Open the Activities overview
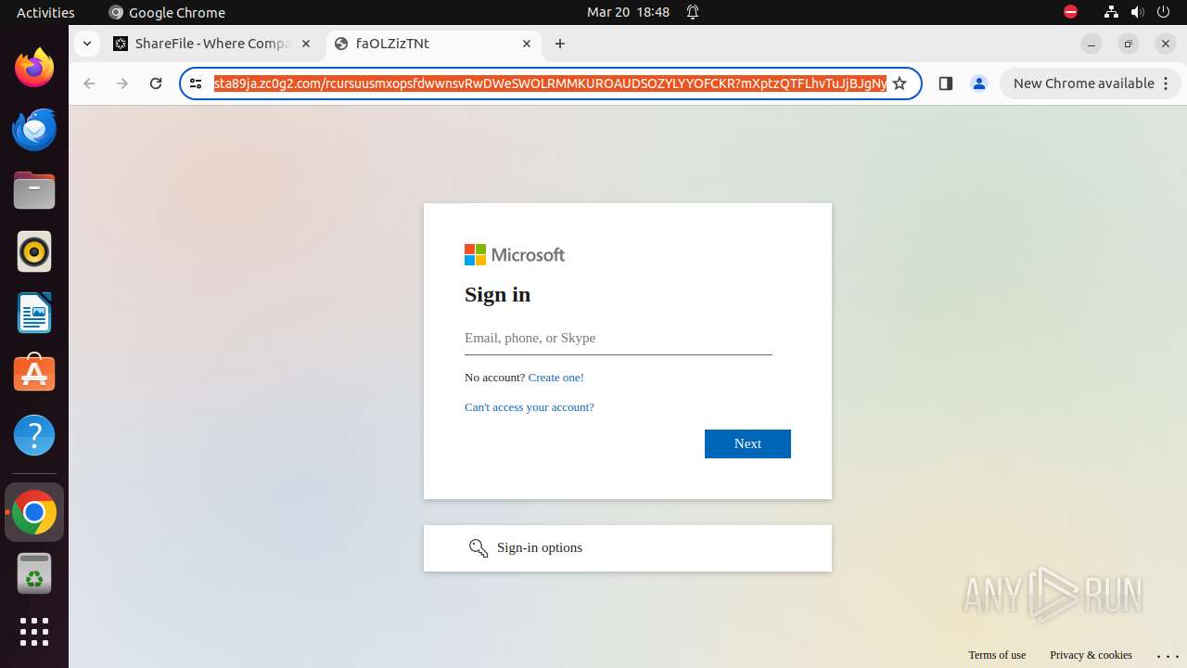1187x668 pixels. (45, 12)
